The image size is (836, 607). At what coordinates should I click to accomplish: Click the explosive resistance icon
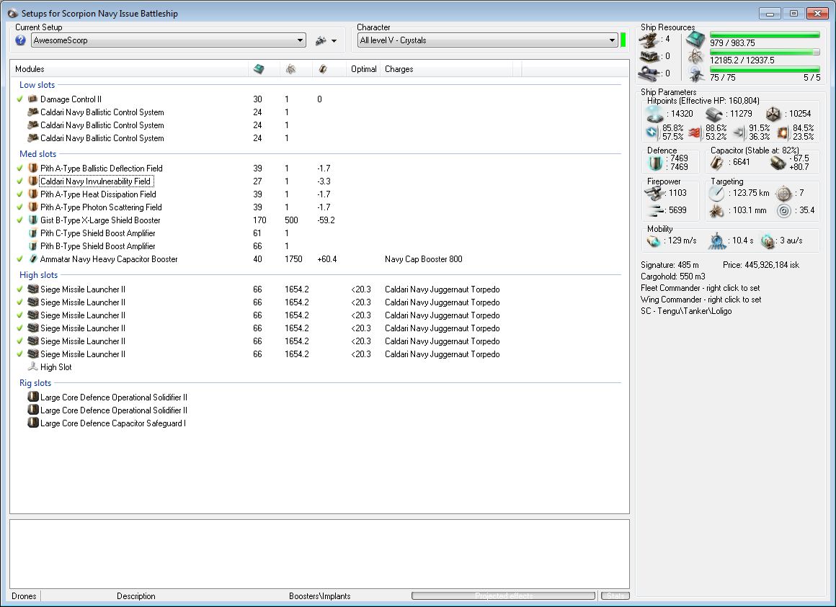click(x=783, y=132)
